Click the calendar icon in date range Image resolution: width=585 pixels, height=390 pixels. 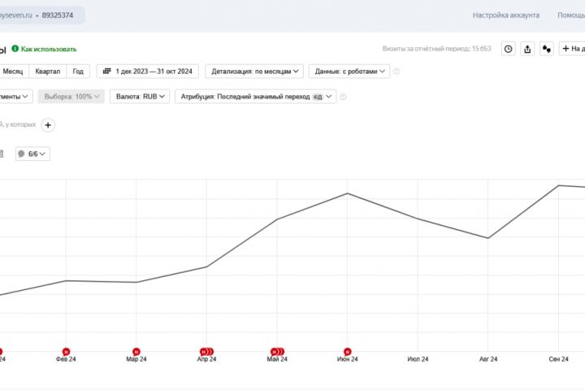pos(106,71)
